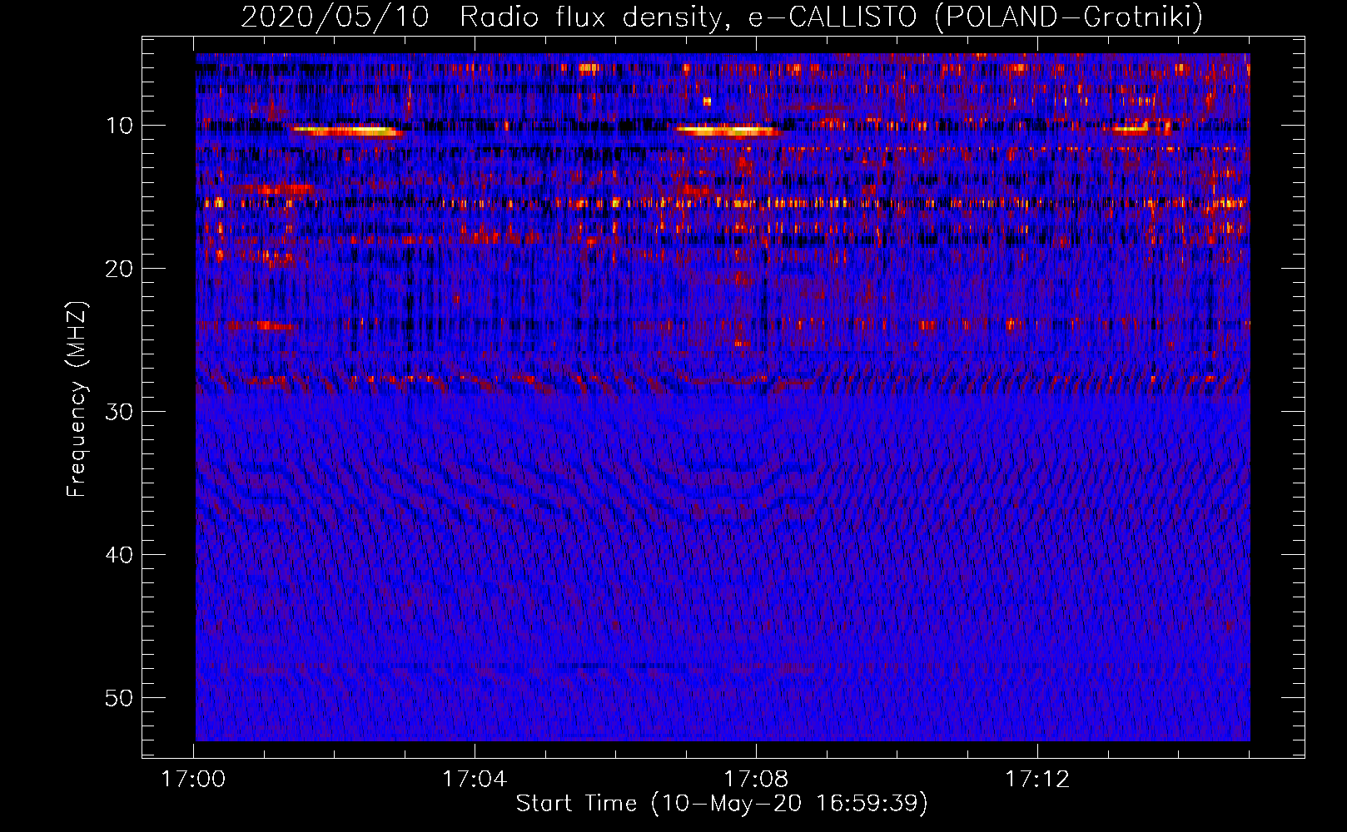Screen dimensions: 1347x832
Task: Click the bright 10 MHz burst near 17:02
Action: click(x=348, y=131)
